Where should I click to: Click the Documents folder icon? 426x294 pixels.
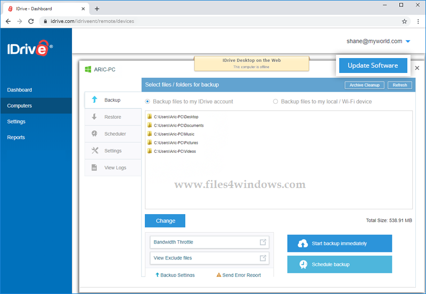(150, 125)
